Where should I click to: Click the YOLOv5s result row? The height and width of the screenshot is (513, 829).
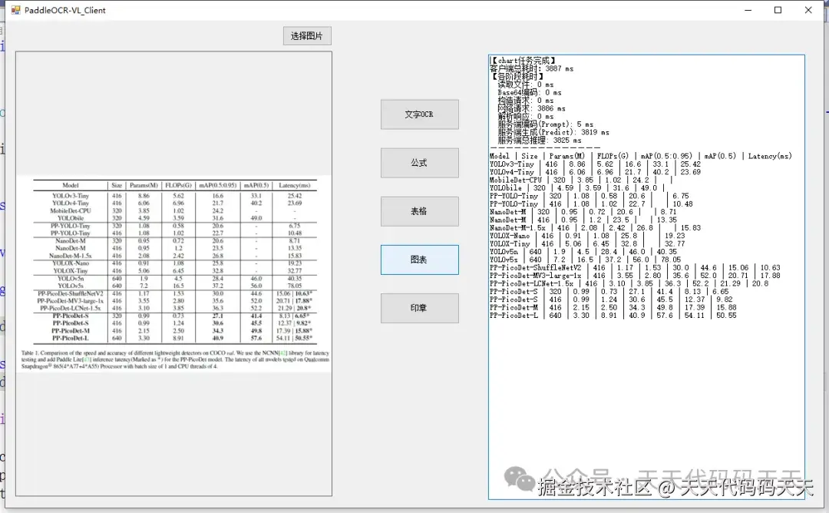pos(585,260)
